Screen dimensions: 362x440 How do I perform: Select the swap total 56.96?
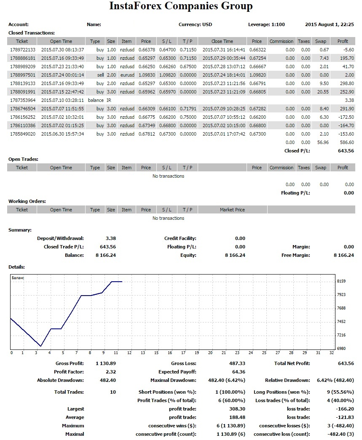point(323,142)
